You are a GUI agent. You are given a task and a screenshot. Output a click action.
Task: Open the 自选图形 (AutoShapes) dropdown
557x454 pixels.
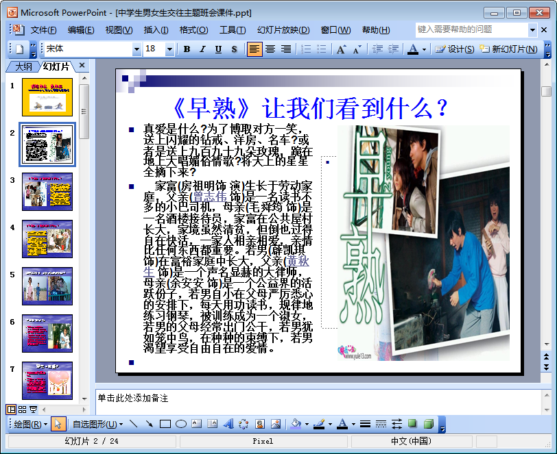pos(97,424)
